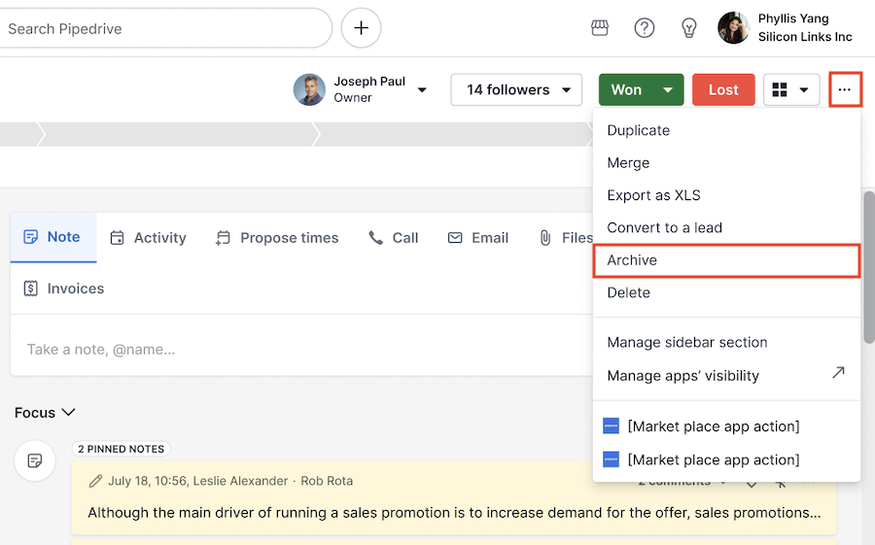The width and height of the screenshot is (875, 545).
Task: Open the Propose times tab
Action: point(277,238)
